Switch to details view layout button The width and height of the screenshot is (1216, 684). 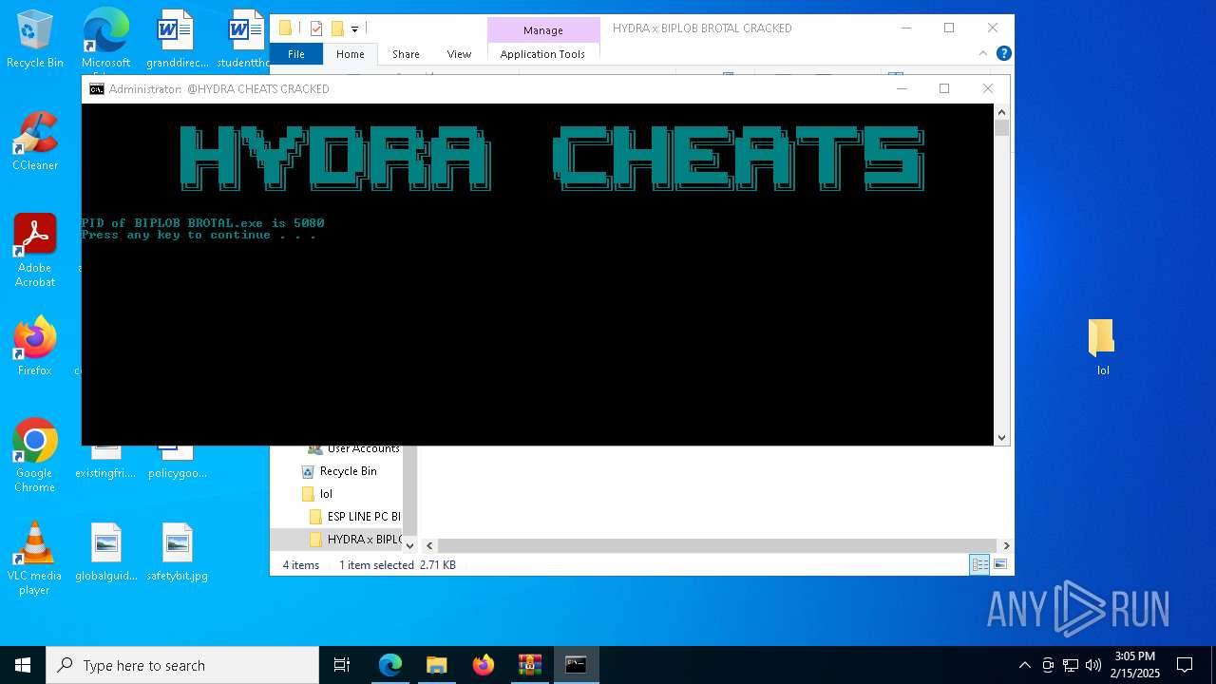[x=979, y=564]
